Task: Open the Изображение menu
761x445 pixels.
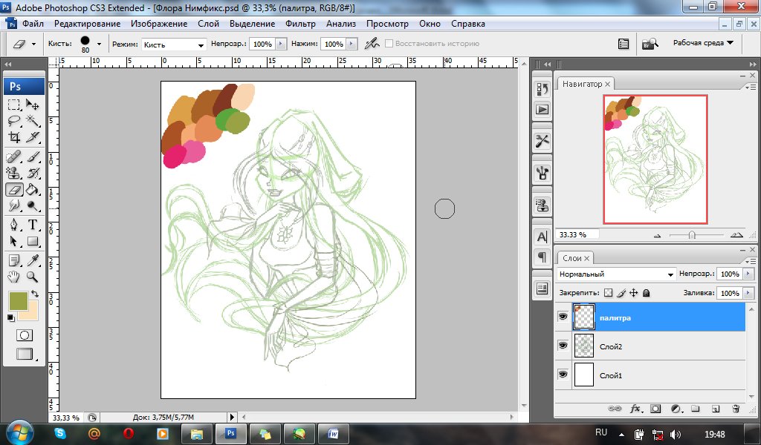Action: point(159,24)
